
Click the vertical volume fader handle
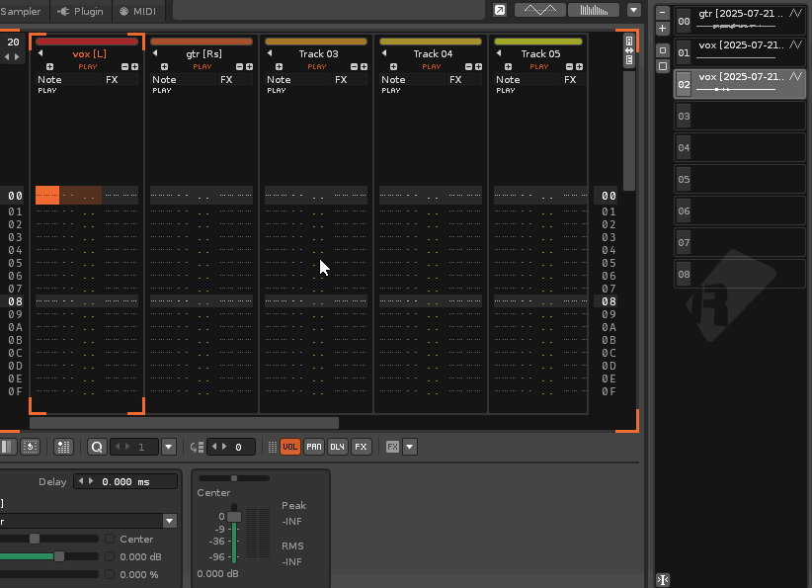(234, 517)
